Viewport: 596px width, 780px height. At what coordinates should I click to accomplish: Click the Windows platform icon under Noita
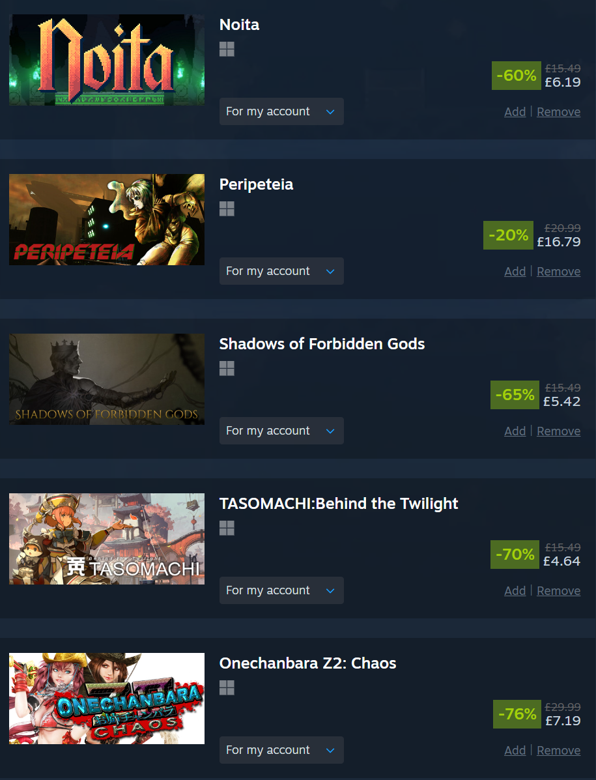pyautogui.click(x=227, y=50)
